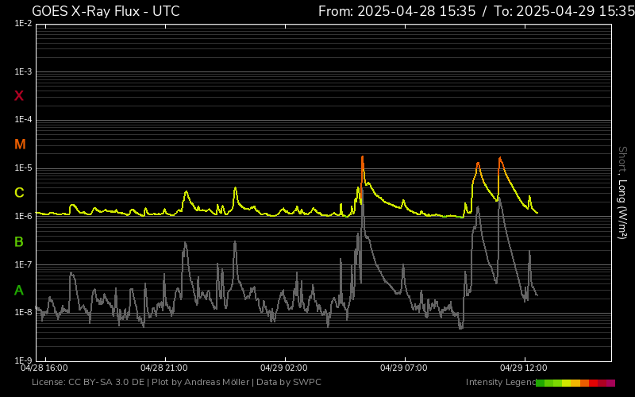
Task: Click the 04/29 07:00 time axis label
Action: pos(404,368)
